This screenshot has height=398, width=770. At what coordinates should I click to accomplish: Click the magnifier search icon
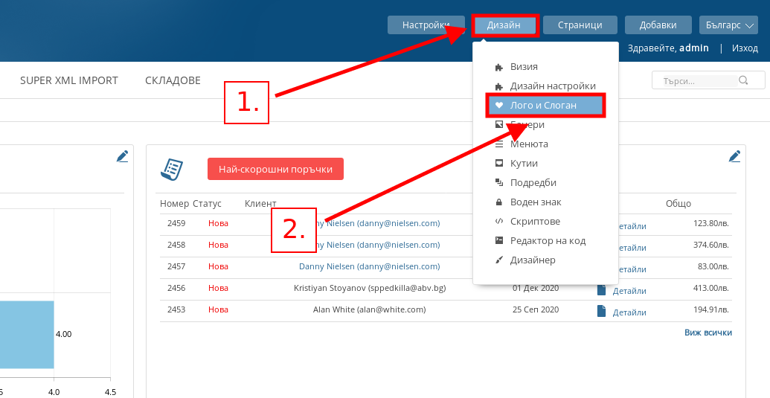tap(742, 80)
